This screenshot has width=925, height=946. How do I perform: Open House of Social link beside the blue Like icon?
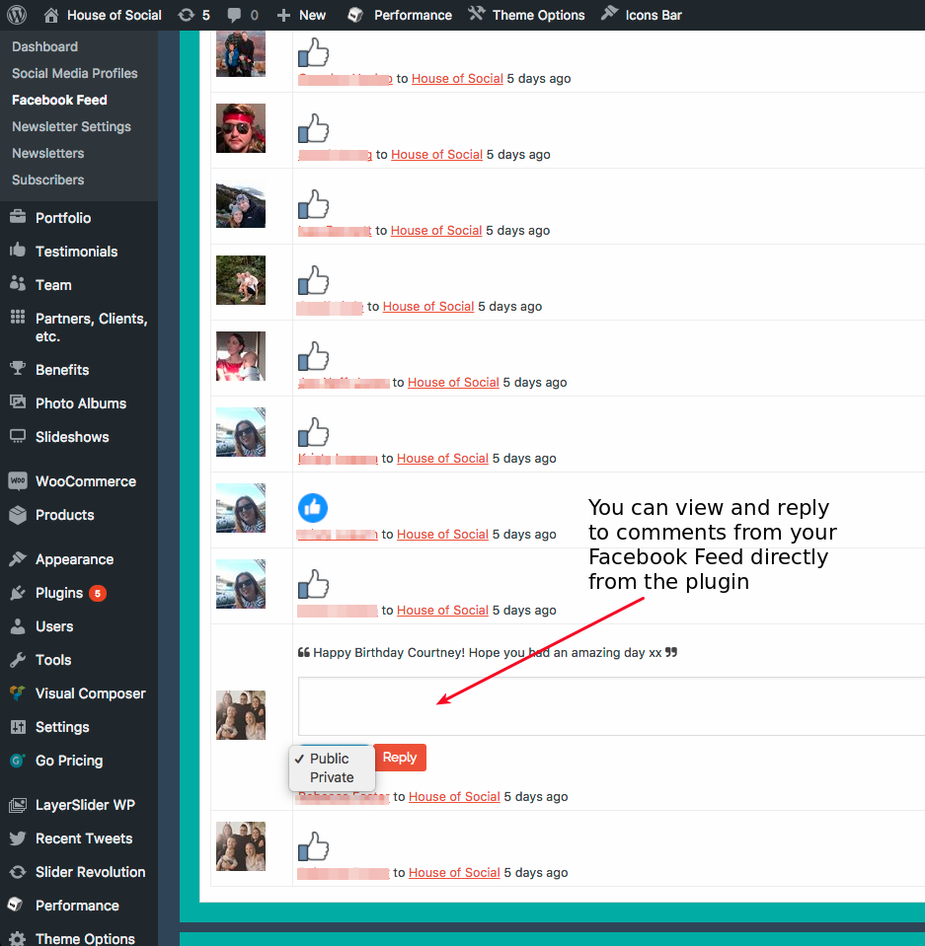click(442, 534)
